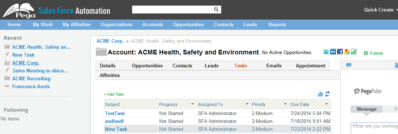Viewport: 398px width, 134px height.
Task: Click the search magnifier icon
Action: 216,10
